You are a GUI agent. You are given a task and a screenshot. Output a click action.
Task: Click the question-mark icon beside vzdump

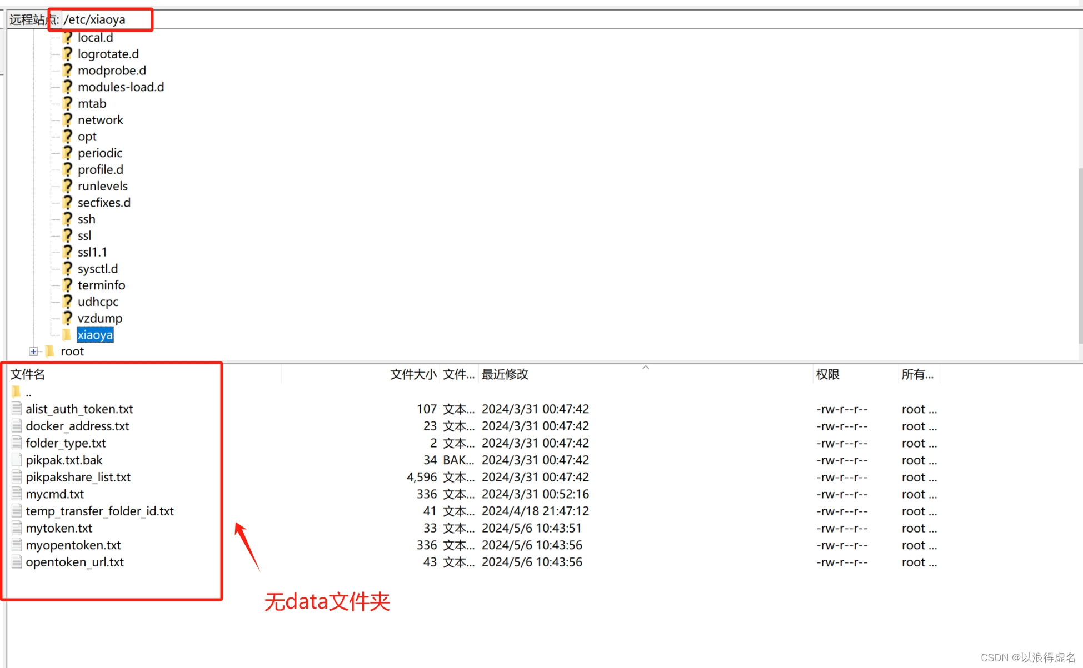pos(67,318)
